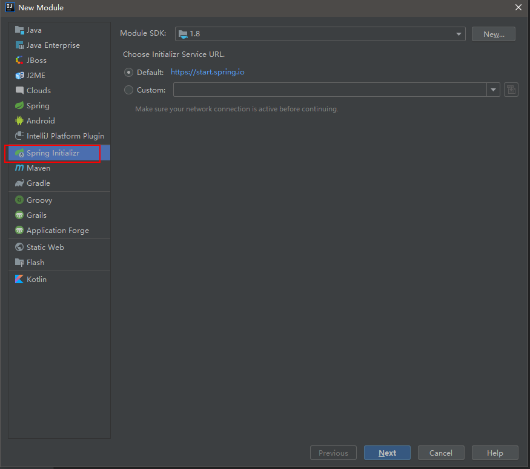Expand the Custom URL history dropdown arrow
The image size is (530, 469).
(494, 90)
